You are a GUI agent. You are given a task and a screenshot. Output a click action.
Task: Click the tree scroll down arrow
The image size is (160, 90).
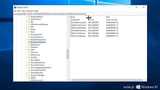tap(67, 80)
